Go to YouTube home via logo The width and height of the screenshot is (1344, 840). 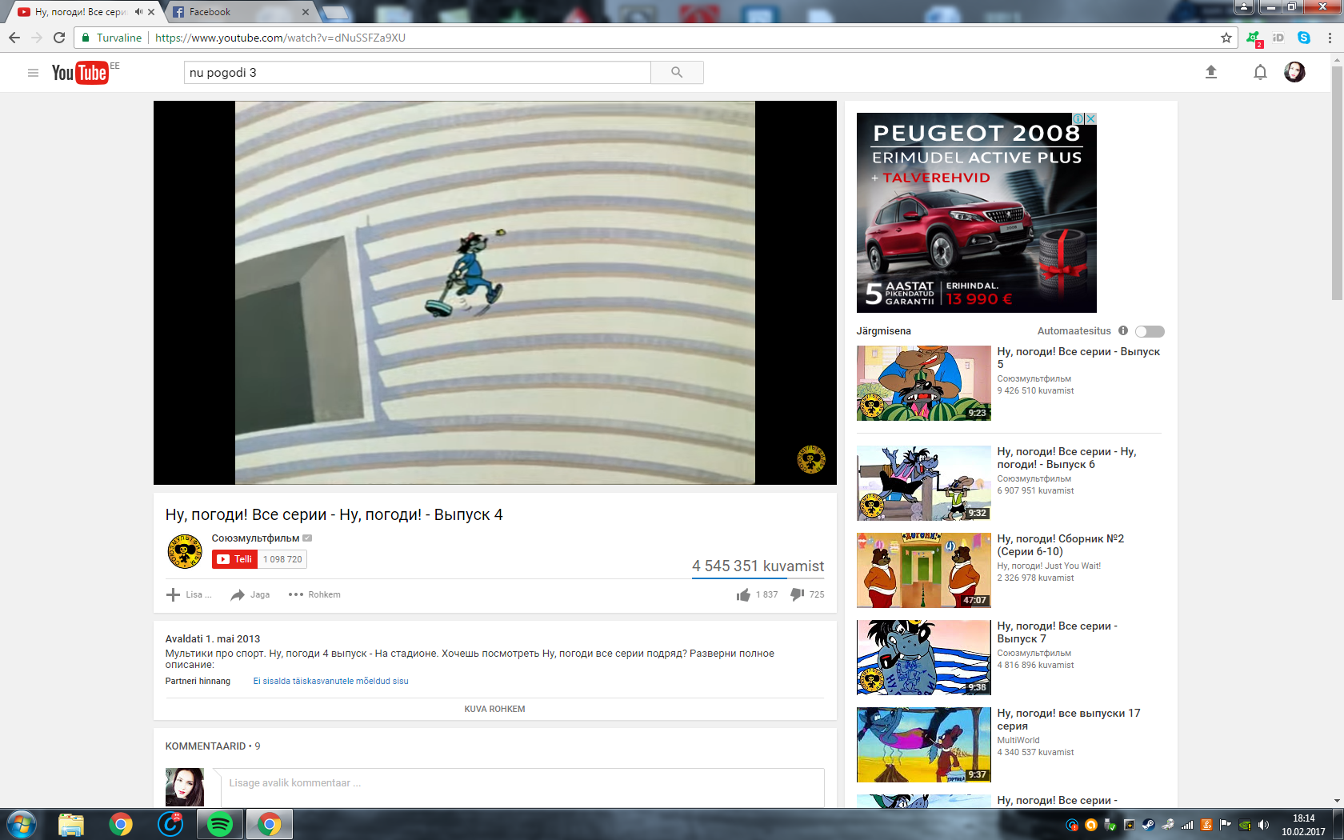(80, 73)
